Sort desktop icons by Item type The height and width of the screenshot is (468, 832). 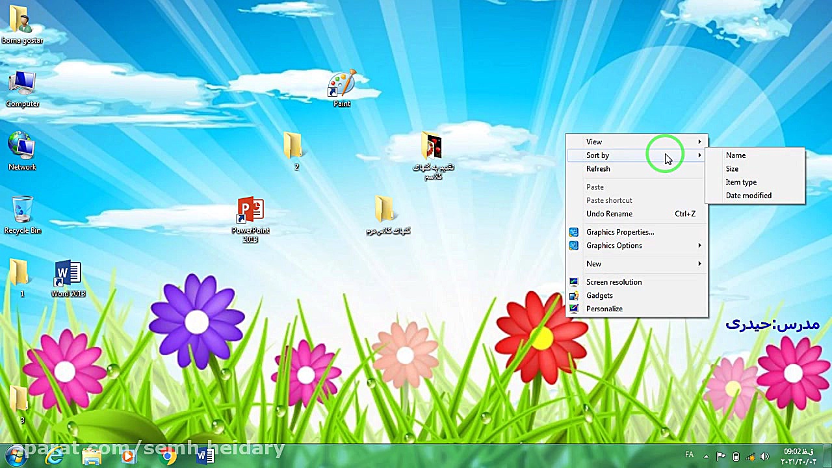755,182
